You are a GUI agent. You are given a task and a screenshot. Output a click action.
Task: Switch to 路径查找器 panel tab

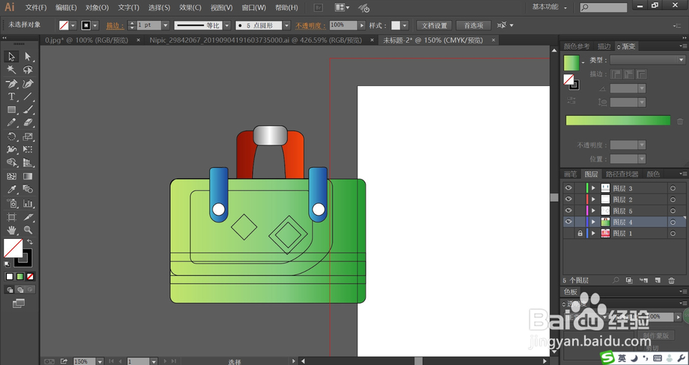pos(621,174)
